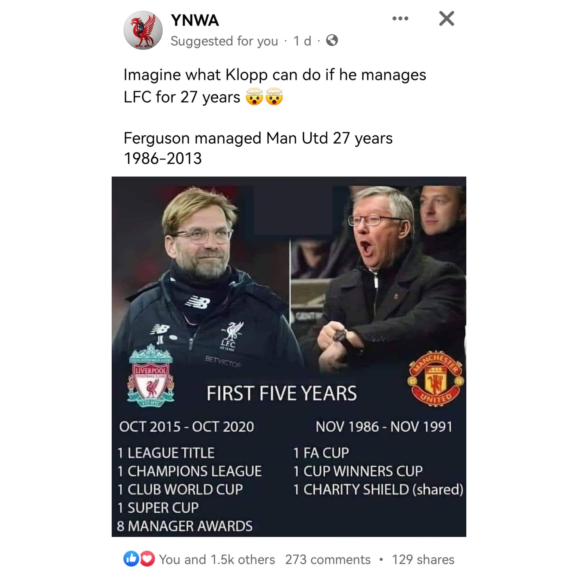This screenshot has height=578, width=578.
Task: Click the Liverpool crest in the image
Action: tap(150, 377)
